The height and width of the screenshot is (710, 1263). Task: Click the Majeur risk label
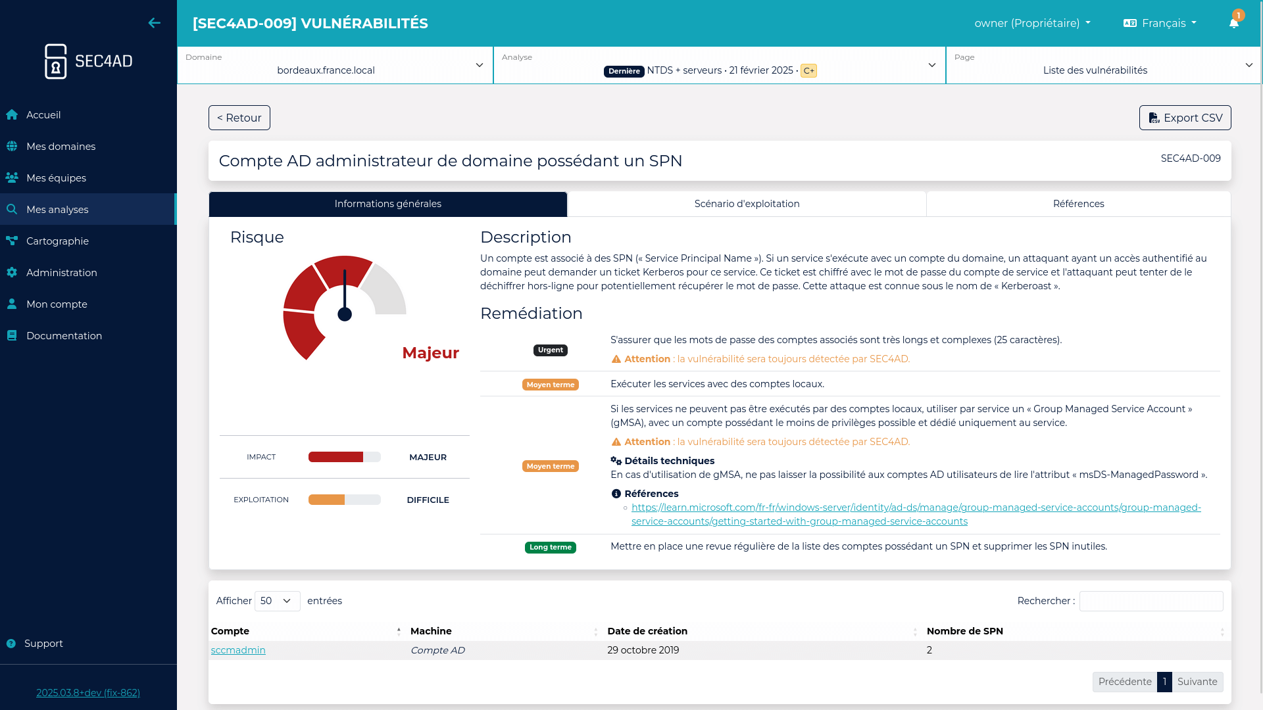pos(430,353)
